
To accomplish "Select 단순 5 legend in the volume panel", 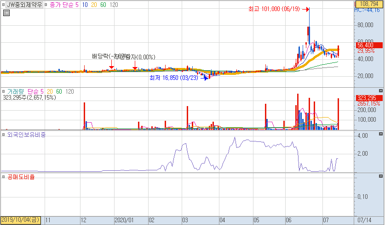I will tap(35, 91).
